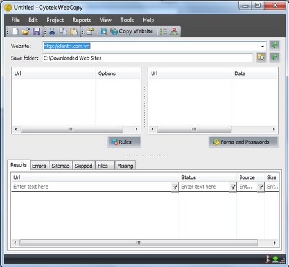The height and width of the screenshot is (267, 289).
Task: Click the Save folder path field
Action: [x=148, y=58]
